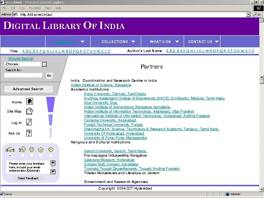Click the Ask Us question mark icon
This screenshot has height=198, width=264.
tap(29, 133)
